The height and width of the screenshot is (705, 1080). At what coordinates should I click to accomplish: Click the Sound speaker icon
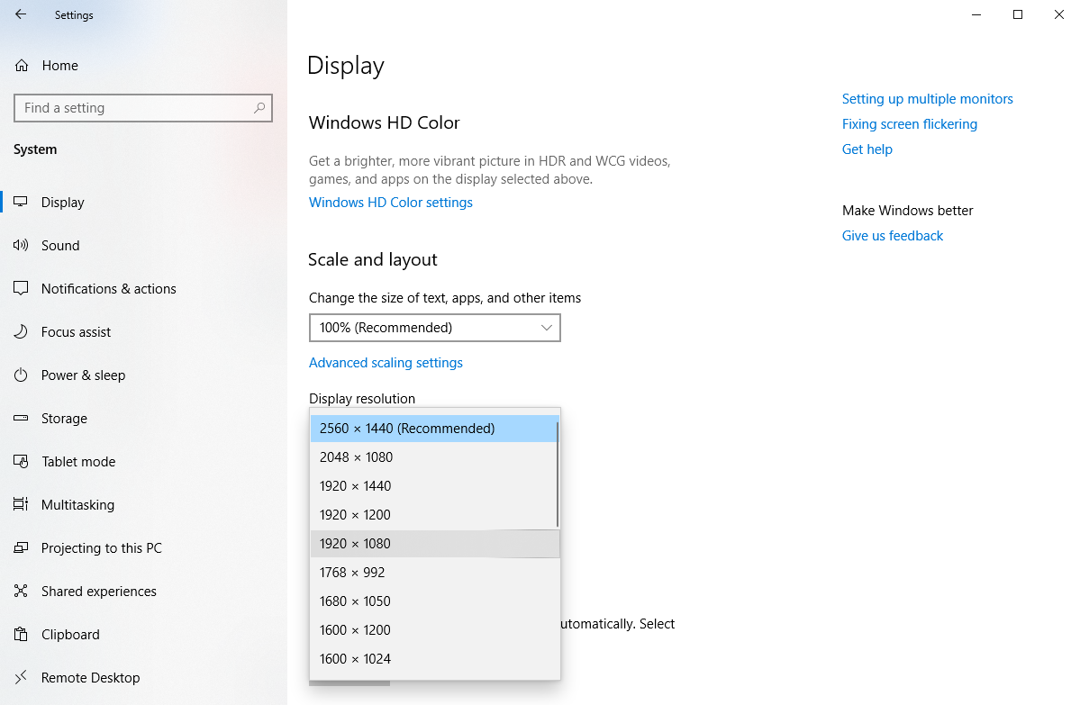pos(21,245)
